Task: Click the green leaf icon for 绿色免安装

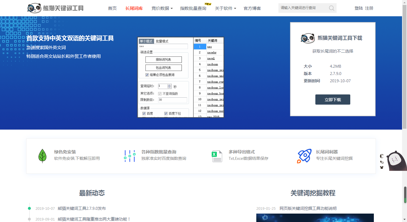Action: 42,156
